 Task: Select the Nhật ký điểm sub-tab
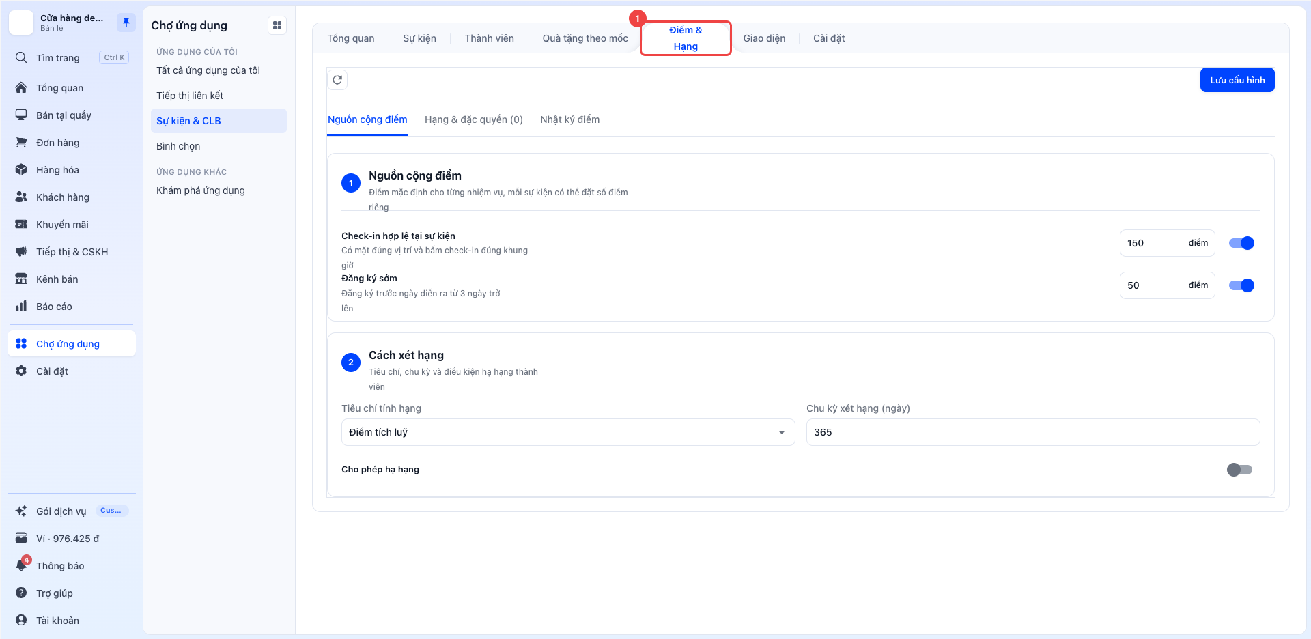click(570, 119)
